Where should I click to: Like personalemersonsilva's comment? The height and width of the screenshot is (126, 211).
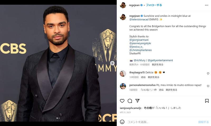(208, 86)
